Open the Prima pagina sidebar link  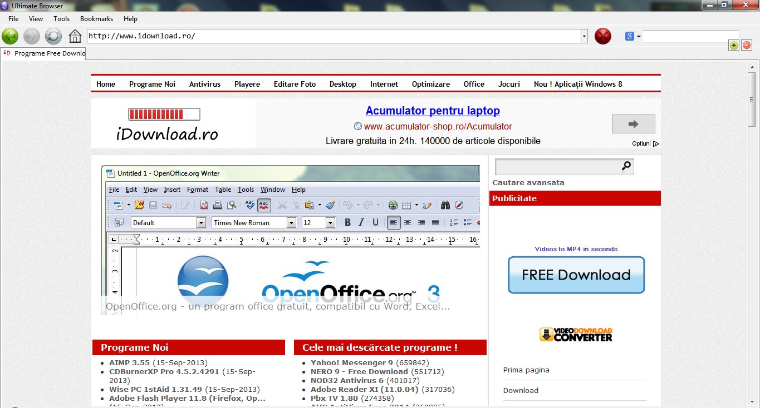[x=526, y=370]
